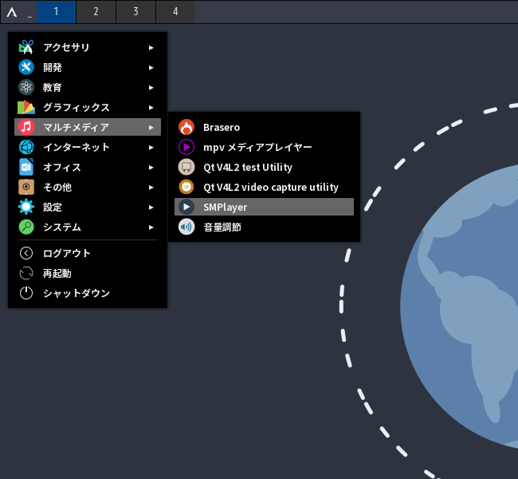Open the アクセサリ category label
Screen dimensions: 518x479
click(66, 47)
